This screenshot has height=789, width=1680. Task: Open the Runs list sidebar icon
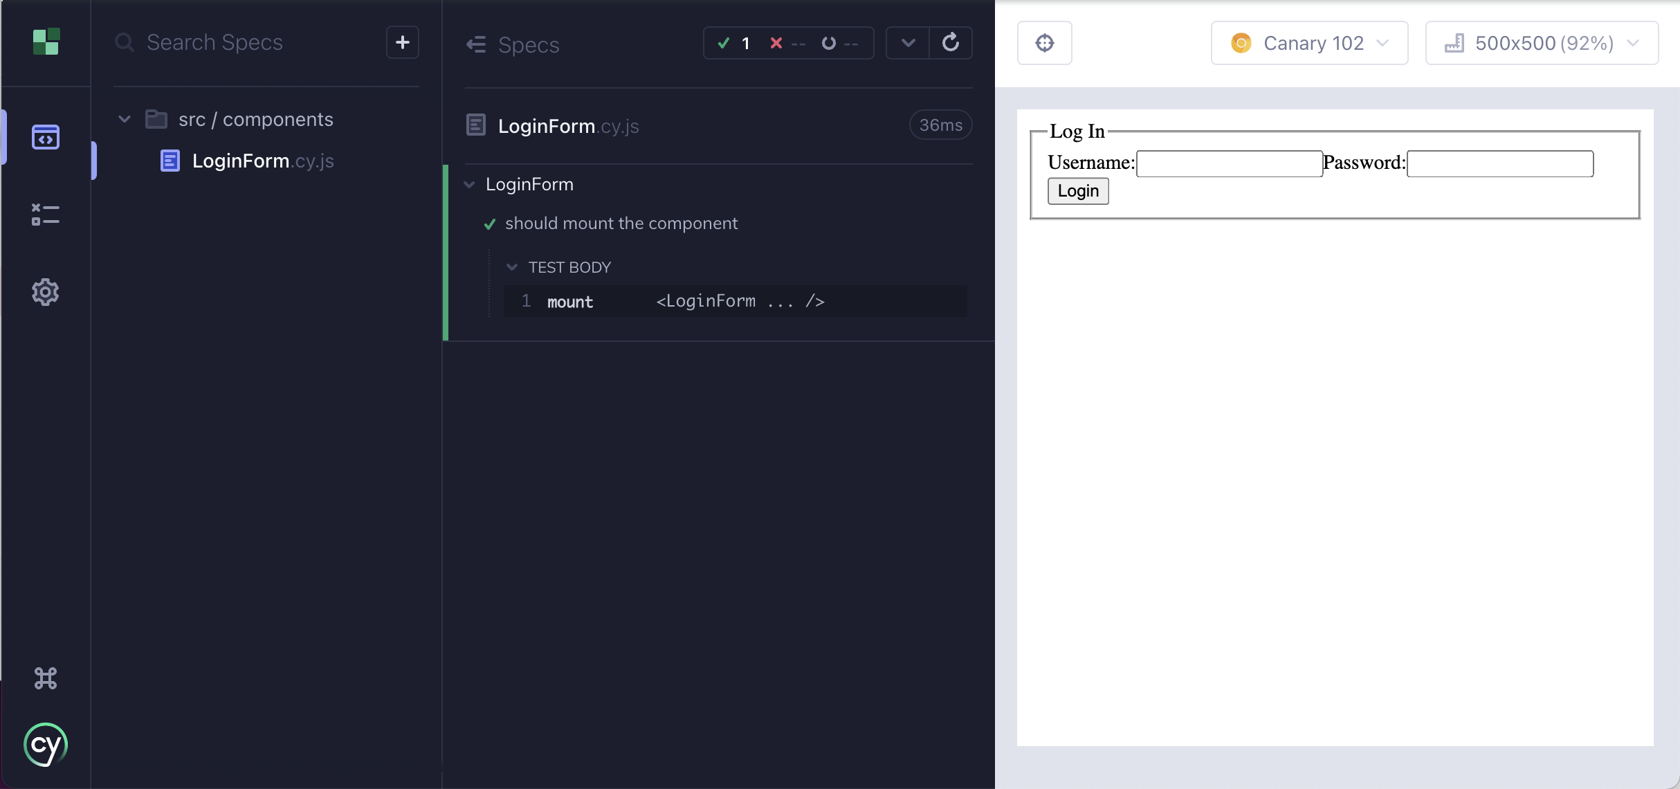[46, 215]
